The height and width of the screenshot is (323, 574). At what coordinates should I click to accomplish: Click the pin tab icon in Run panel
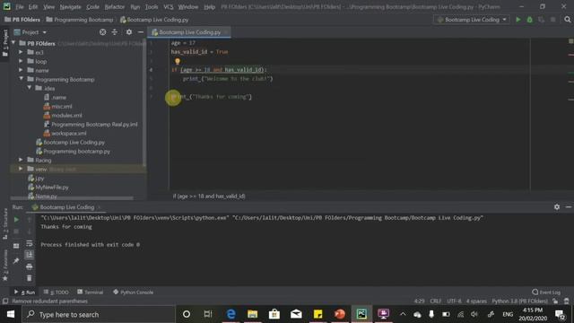(16, 261)
